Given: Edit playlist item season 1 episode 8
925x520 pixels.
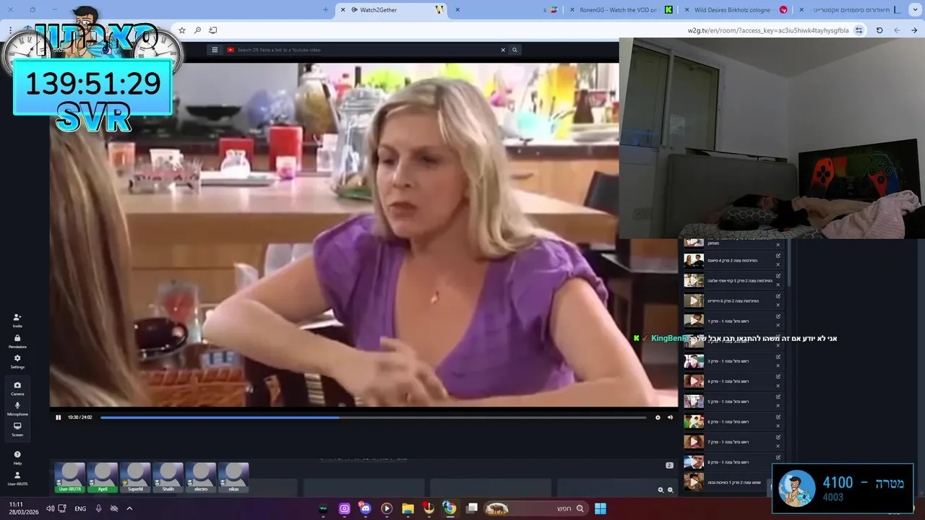Looking at the screenshot, I should click(x=778, y=458).
